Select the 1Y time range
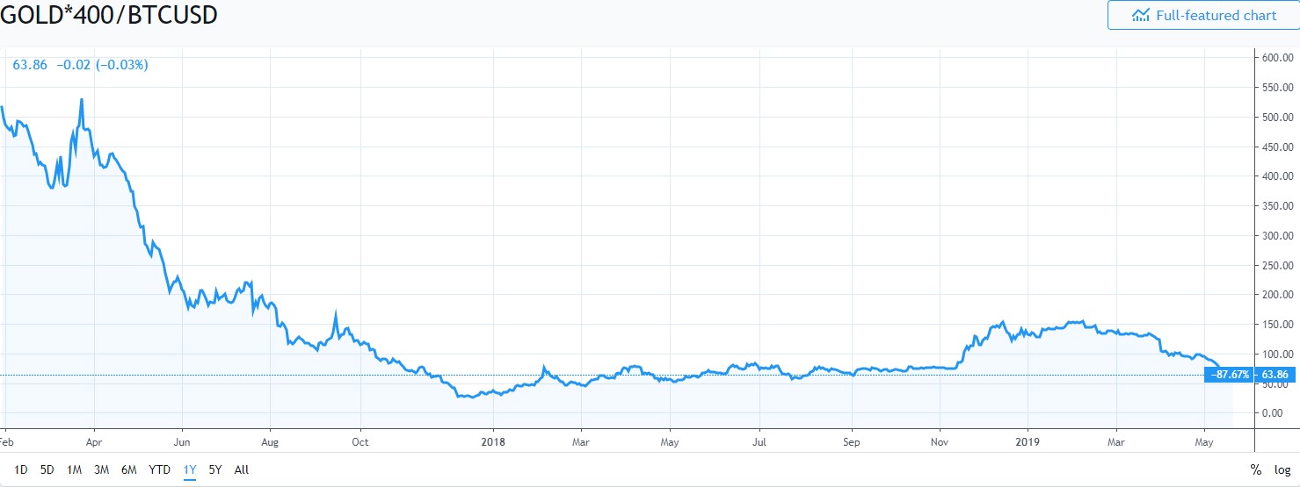Image resolution: width=1300 pixels, height=487 pixels. [190, 469]
